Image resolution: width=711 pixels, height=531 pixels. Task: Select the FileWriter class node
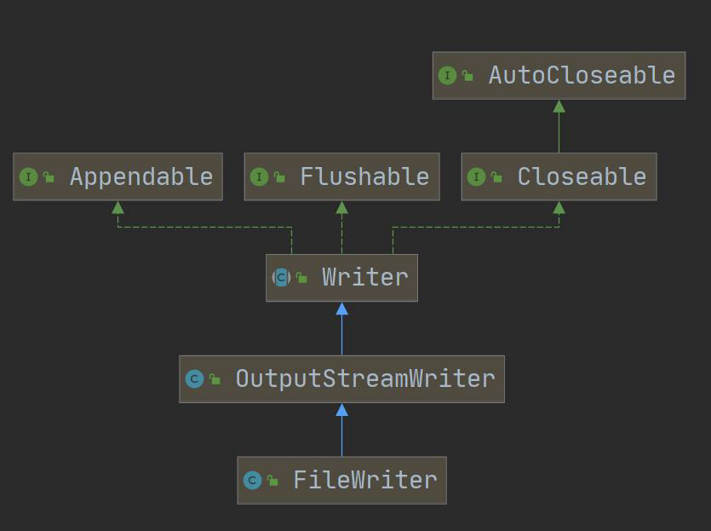pyautogui.click(x=342, y=480)
